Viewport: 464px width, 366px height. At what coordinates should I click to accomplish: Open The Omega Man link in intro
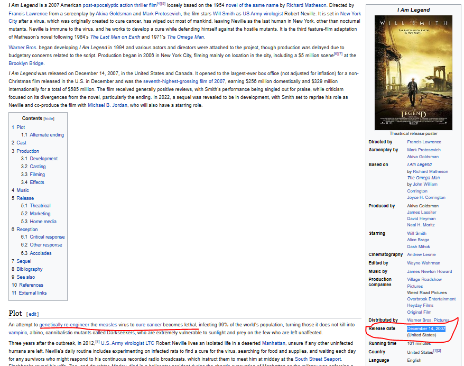(x=185, y=37)
